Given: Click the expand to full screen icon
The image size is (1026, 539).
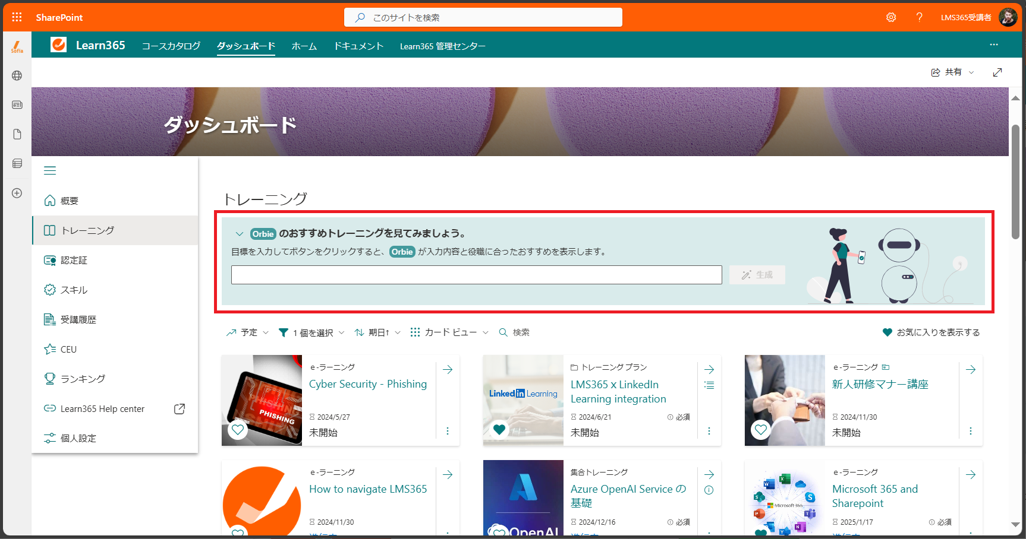Looking at the screenshot, I should (x=997, y=72).
